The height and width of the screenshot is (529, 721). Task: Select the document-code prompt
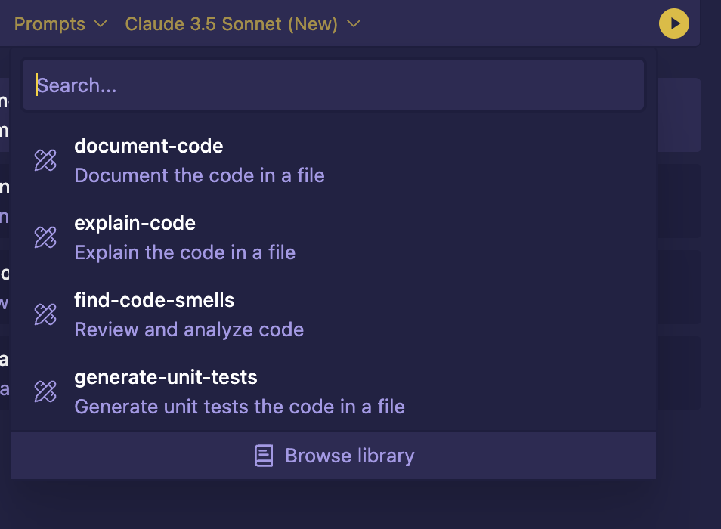point(149,146)
